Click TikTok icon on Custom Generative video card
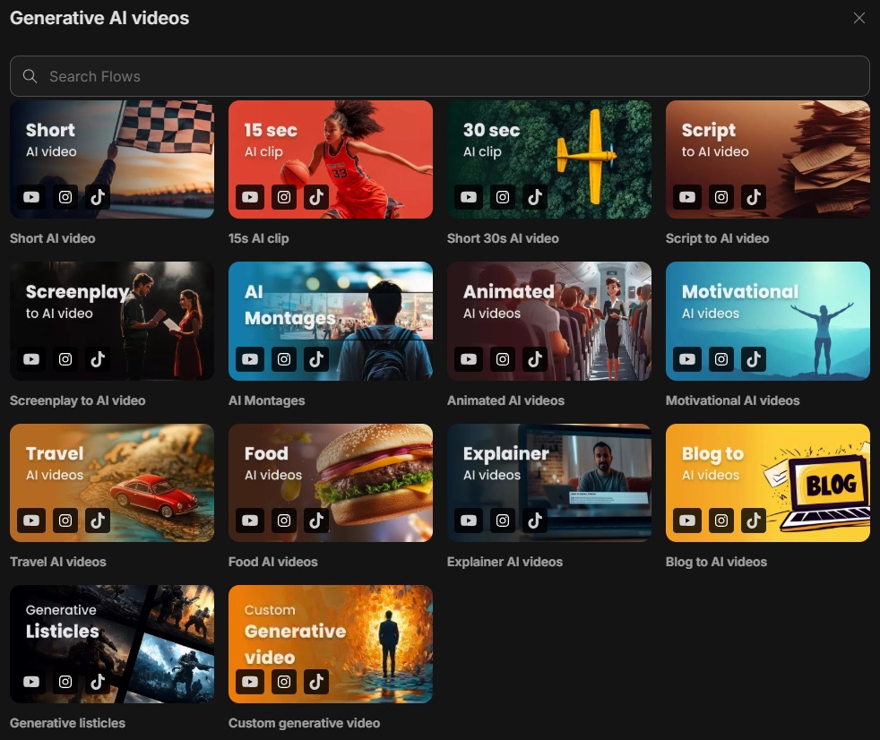This screenshot has height=740, width=880. tap(316, 682)
